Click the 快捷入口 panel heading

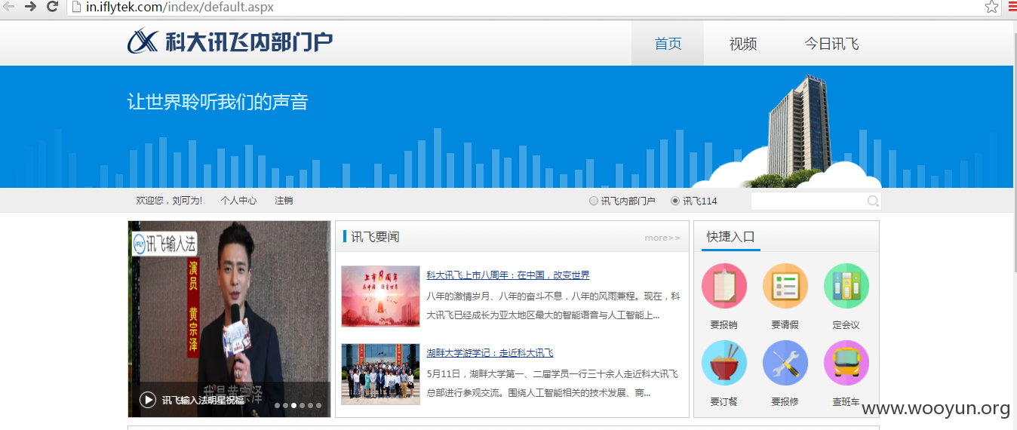tap(730, 237)
